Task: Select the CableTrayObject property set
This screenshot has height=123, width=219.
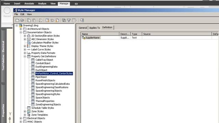Action: click(x=44, y=60)
